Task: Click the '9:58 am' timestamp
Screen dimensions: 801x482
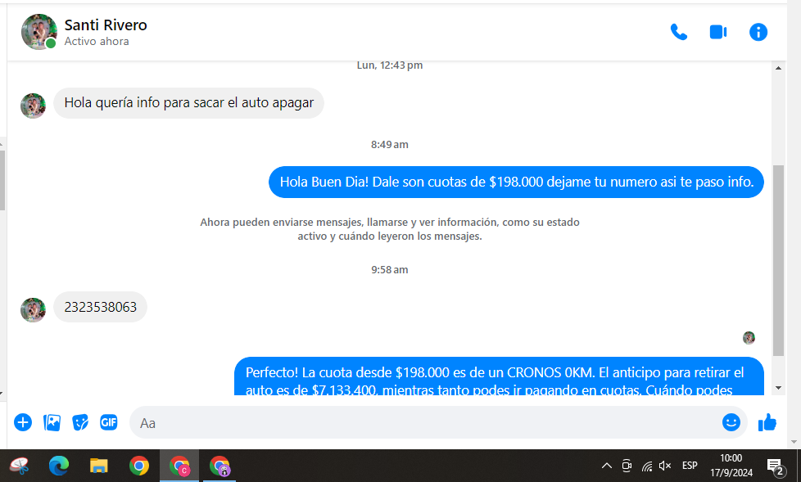Action: (389, 269)
